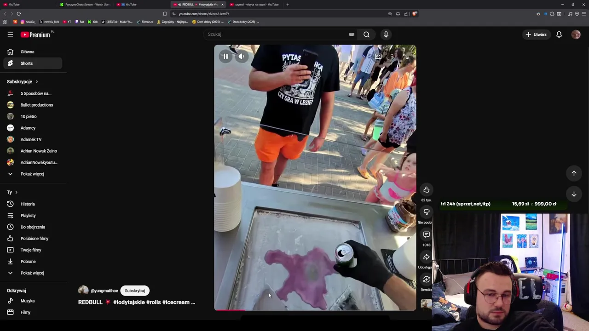Open Brave Shields lion icon
589x331 pixels.
tap(414, 14)
